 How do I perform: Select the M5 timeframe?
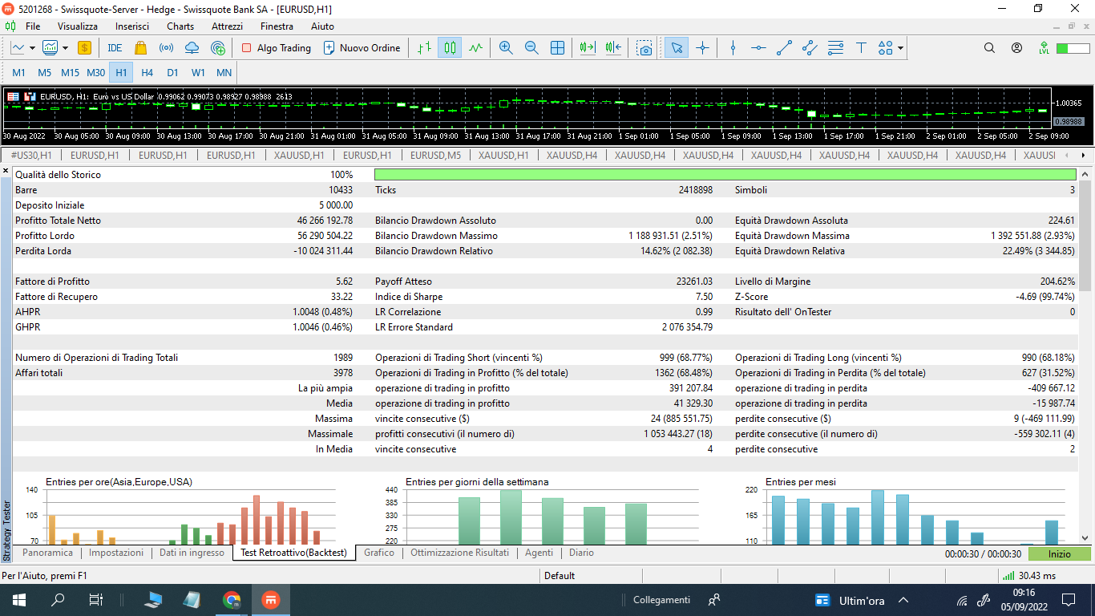click(44, 72)
